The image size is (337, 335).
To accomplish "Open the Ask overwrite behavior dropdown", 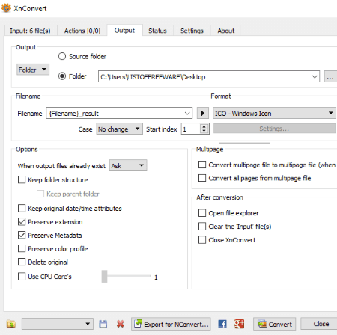I will point(128,165).
